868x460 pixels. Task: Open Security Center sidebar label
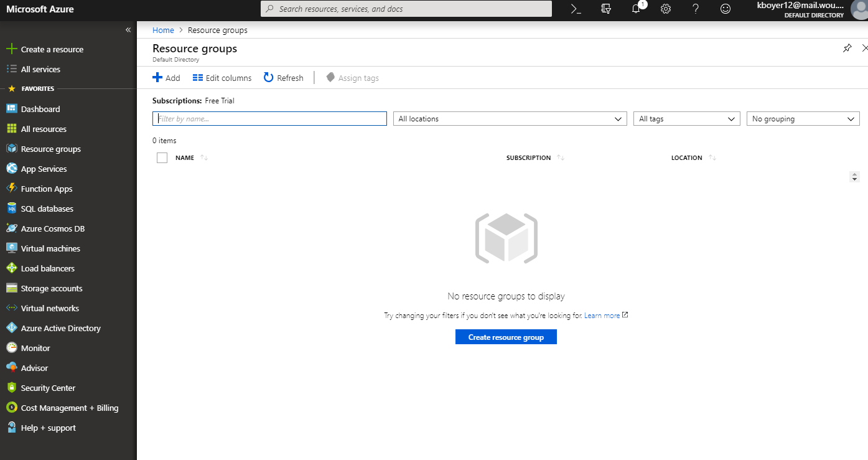click(x=48, y=388)
